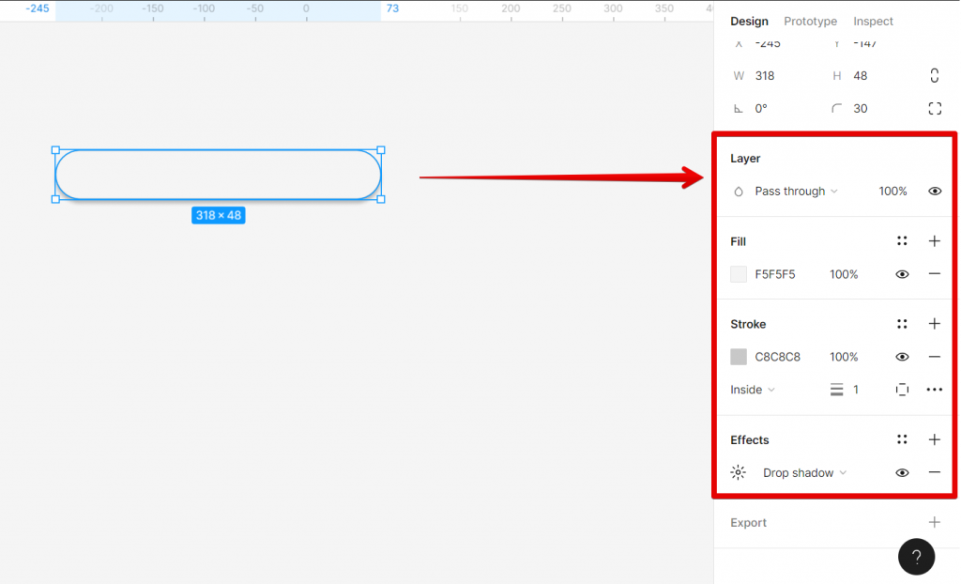Hide the F5F5F5 fill with its eye toggle
Viewport: 961px width, 584px height.
pyautogui.click(x=902, y=274)
